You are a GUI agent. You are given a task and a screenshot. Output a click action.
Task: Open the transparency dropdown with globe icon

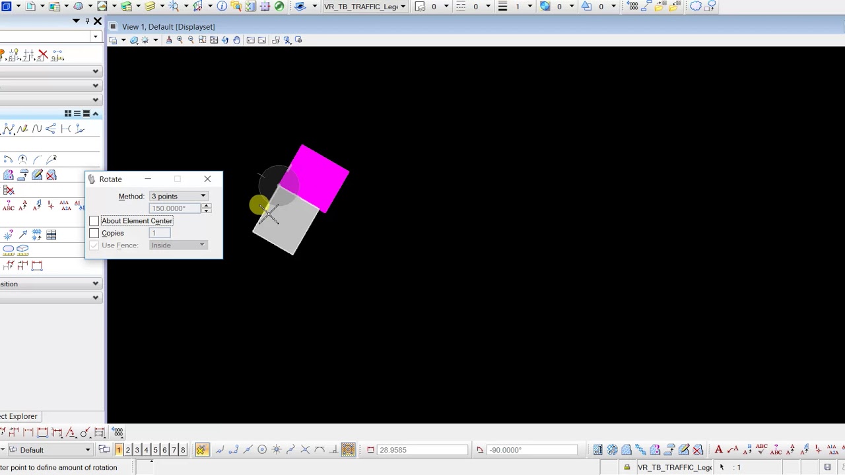coord(572,7)
